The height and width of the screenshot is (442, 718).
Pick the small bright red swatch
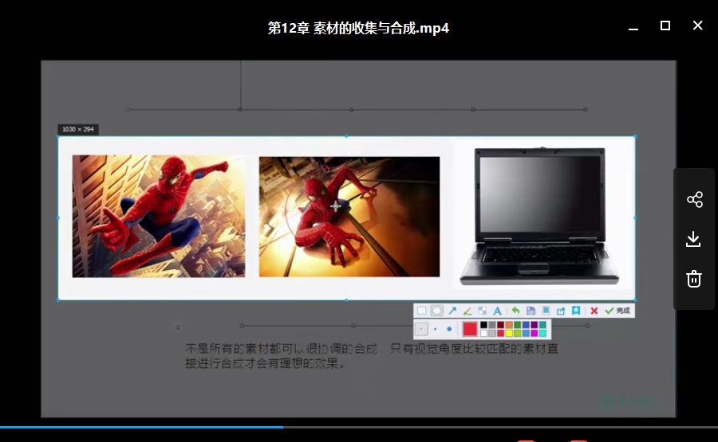pos(500,333)
